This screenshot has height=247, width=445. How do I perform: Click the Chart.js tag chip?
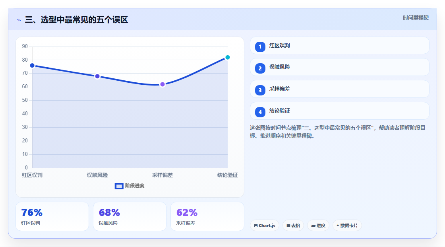click(x=265, y=226)
